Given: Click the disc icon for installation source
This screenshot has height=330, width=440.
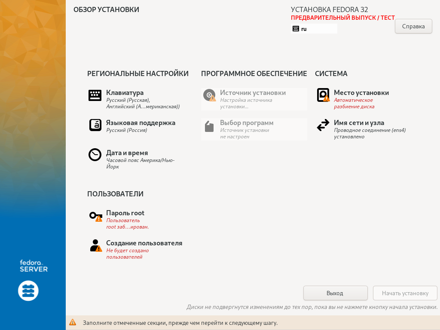Looking at the screenshot, I should point(209,95).
